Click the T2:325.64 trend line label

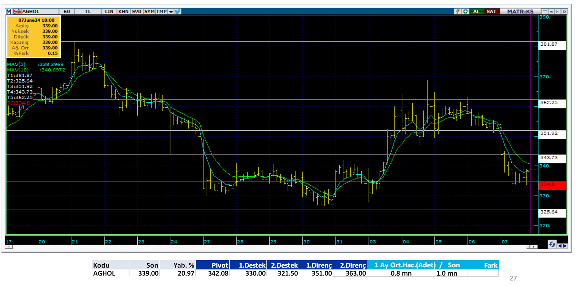[x=20, y=81]
